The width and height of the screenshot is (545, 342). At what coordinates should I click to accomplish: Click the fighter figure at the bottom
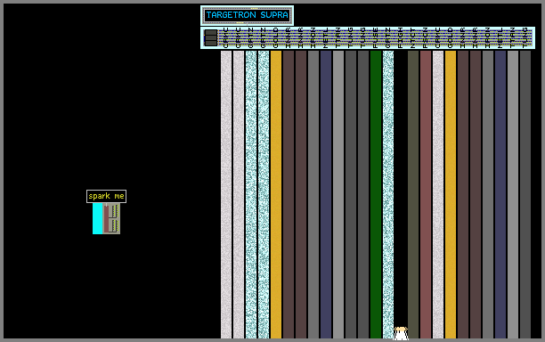401,333
